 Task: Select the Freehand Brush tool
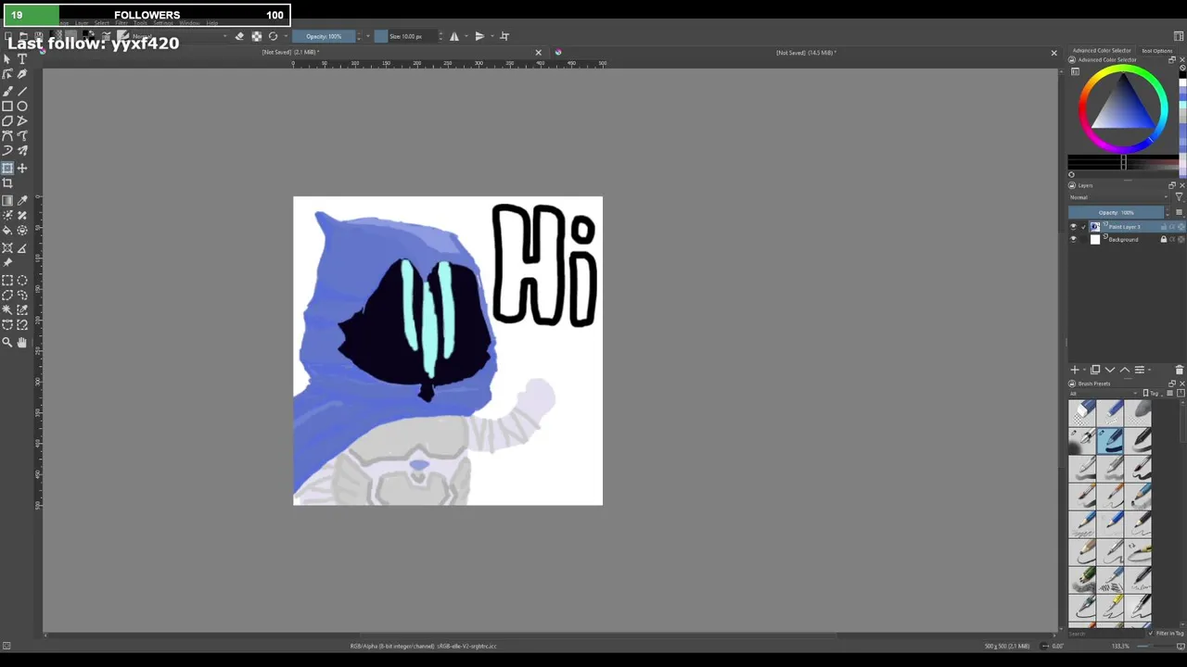7,91
